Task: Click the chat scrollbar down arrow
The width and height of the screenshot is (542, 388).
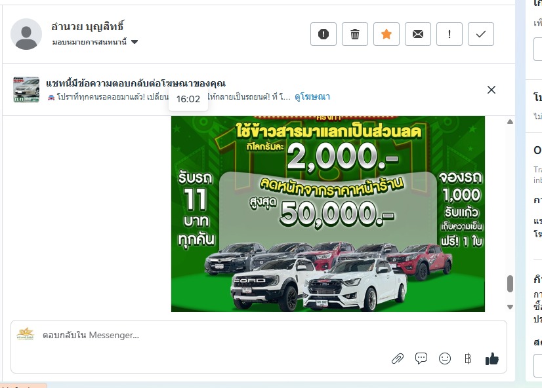Action: (510, 307)
